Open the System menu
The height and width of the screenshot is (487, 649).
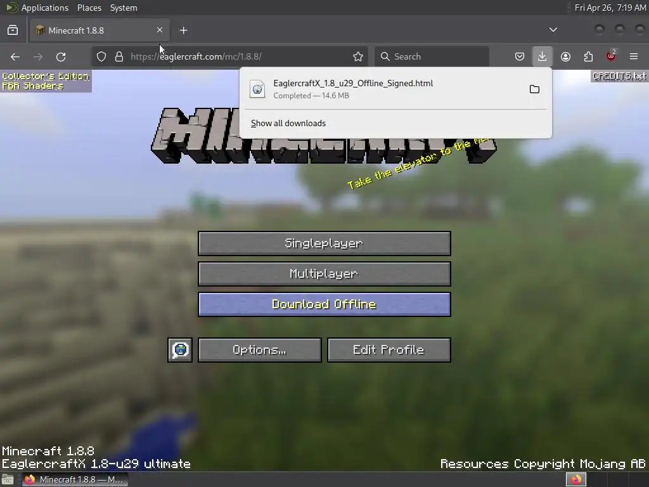tap(124, 8)
